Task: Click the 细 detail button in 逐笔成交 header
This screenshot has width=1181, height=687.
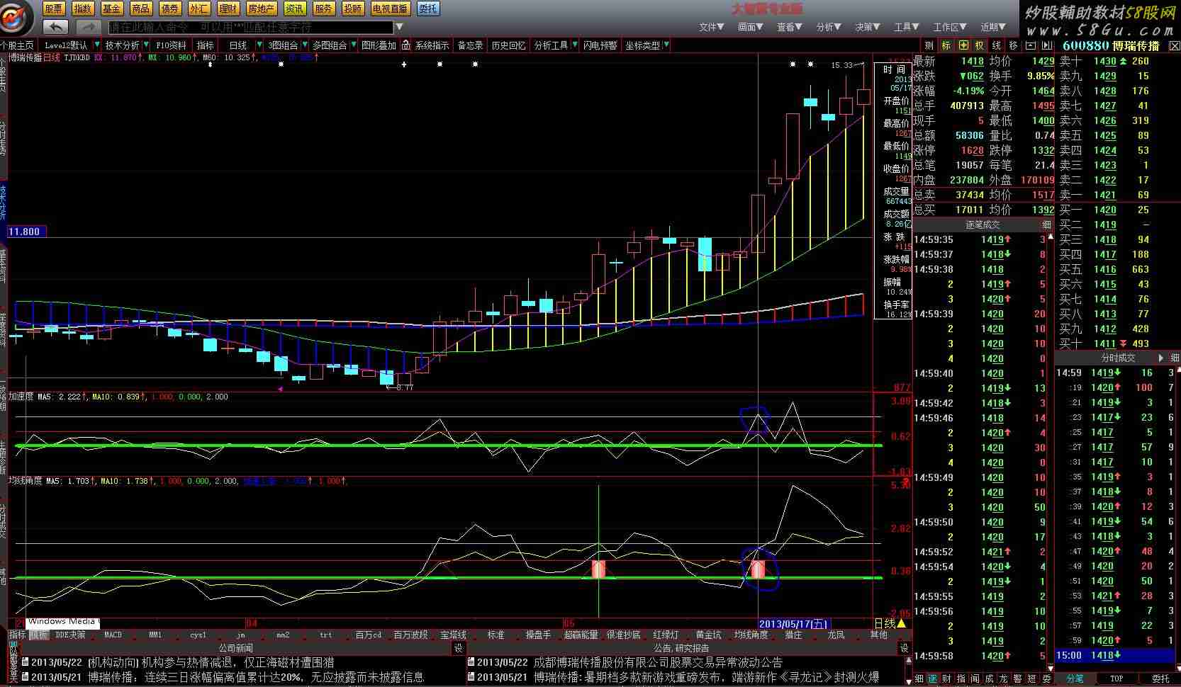Action: pyautogui.click(x=1047, y=225)
